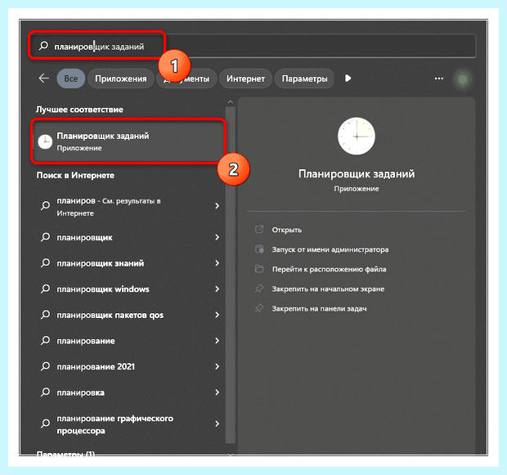Click the Открыть icon in preview pane
The height and width of the screenshot is (475, 507).
tap(259, 230)
